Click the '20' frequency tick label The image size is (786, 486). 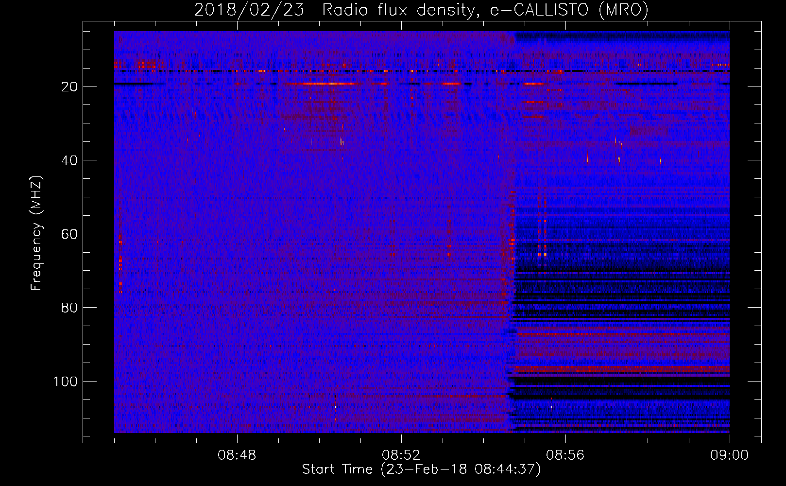point(69,87)
